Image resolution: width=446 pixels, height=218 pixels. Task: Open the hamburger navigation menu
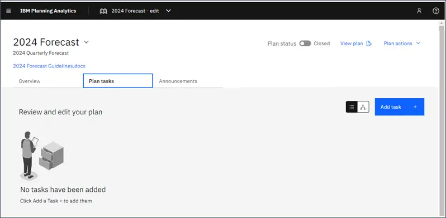tap(8, 11)
